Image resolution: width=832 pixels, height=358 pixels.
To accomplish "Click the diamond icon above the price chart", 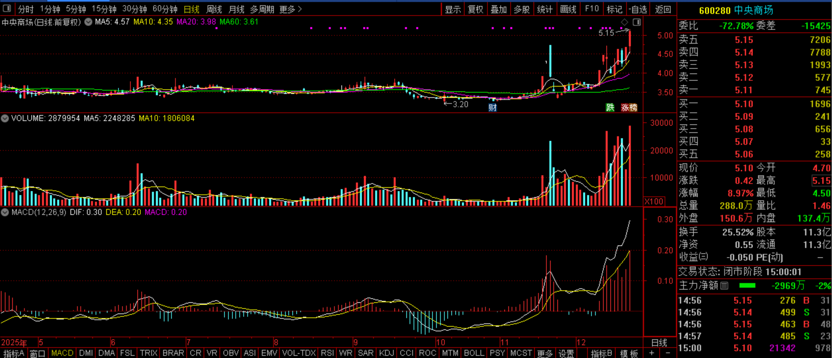I will pyautogui.click(x=624, y=22).
